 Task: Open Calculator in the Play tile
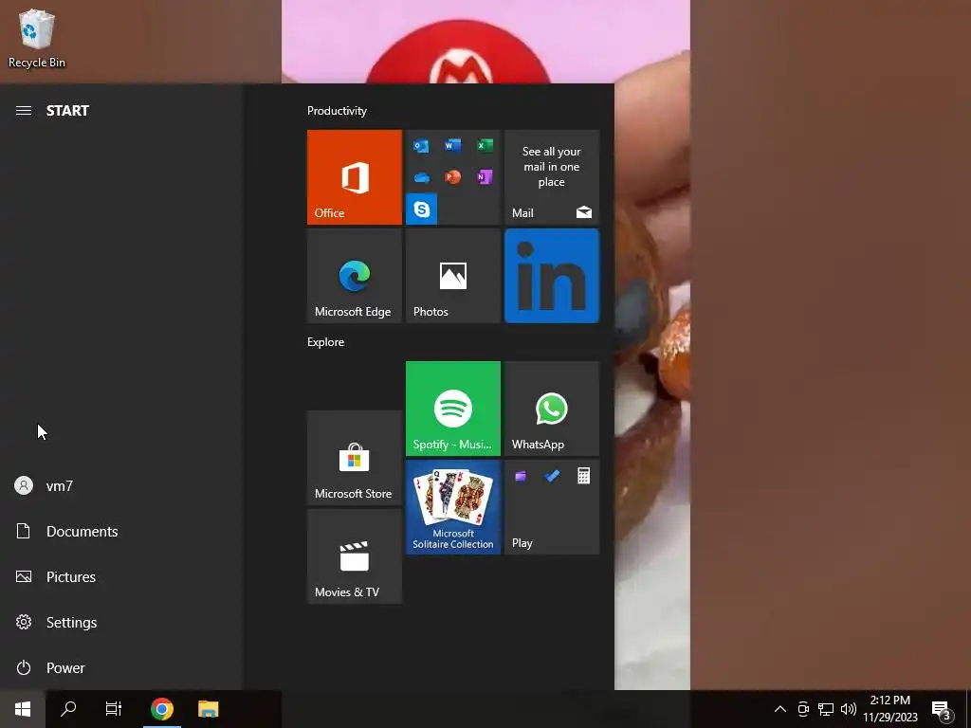[x=583, y=476]
